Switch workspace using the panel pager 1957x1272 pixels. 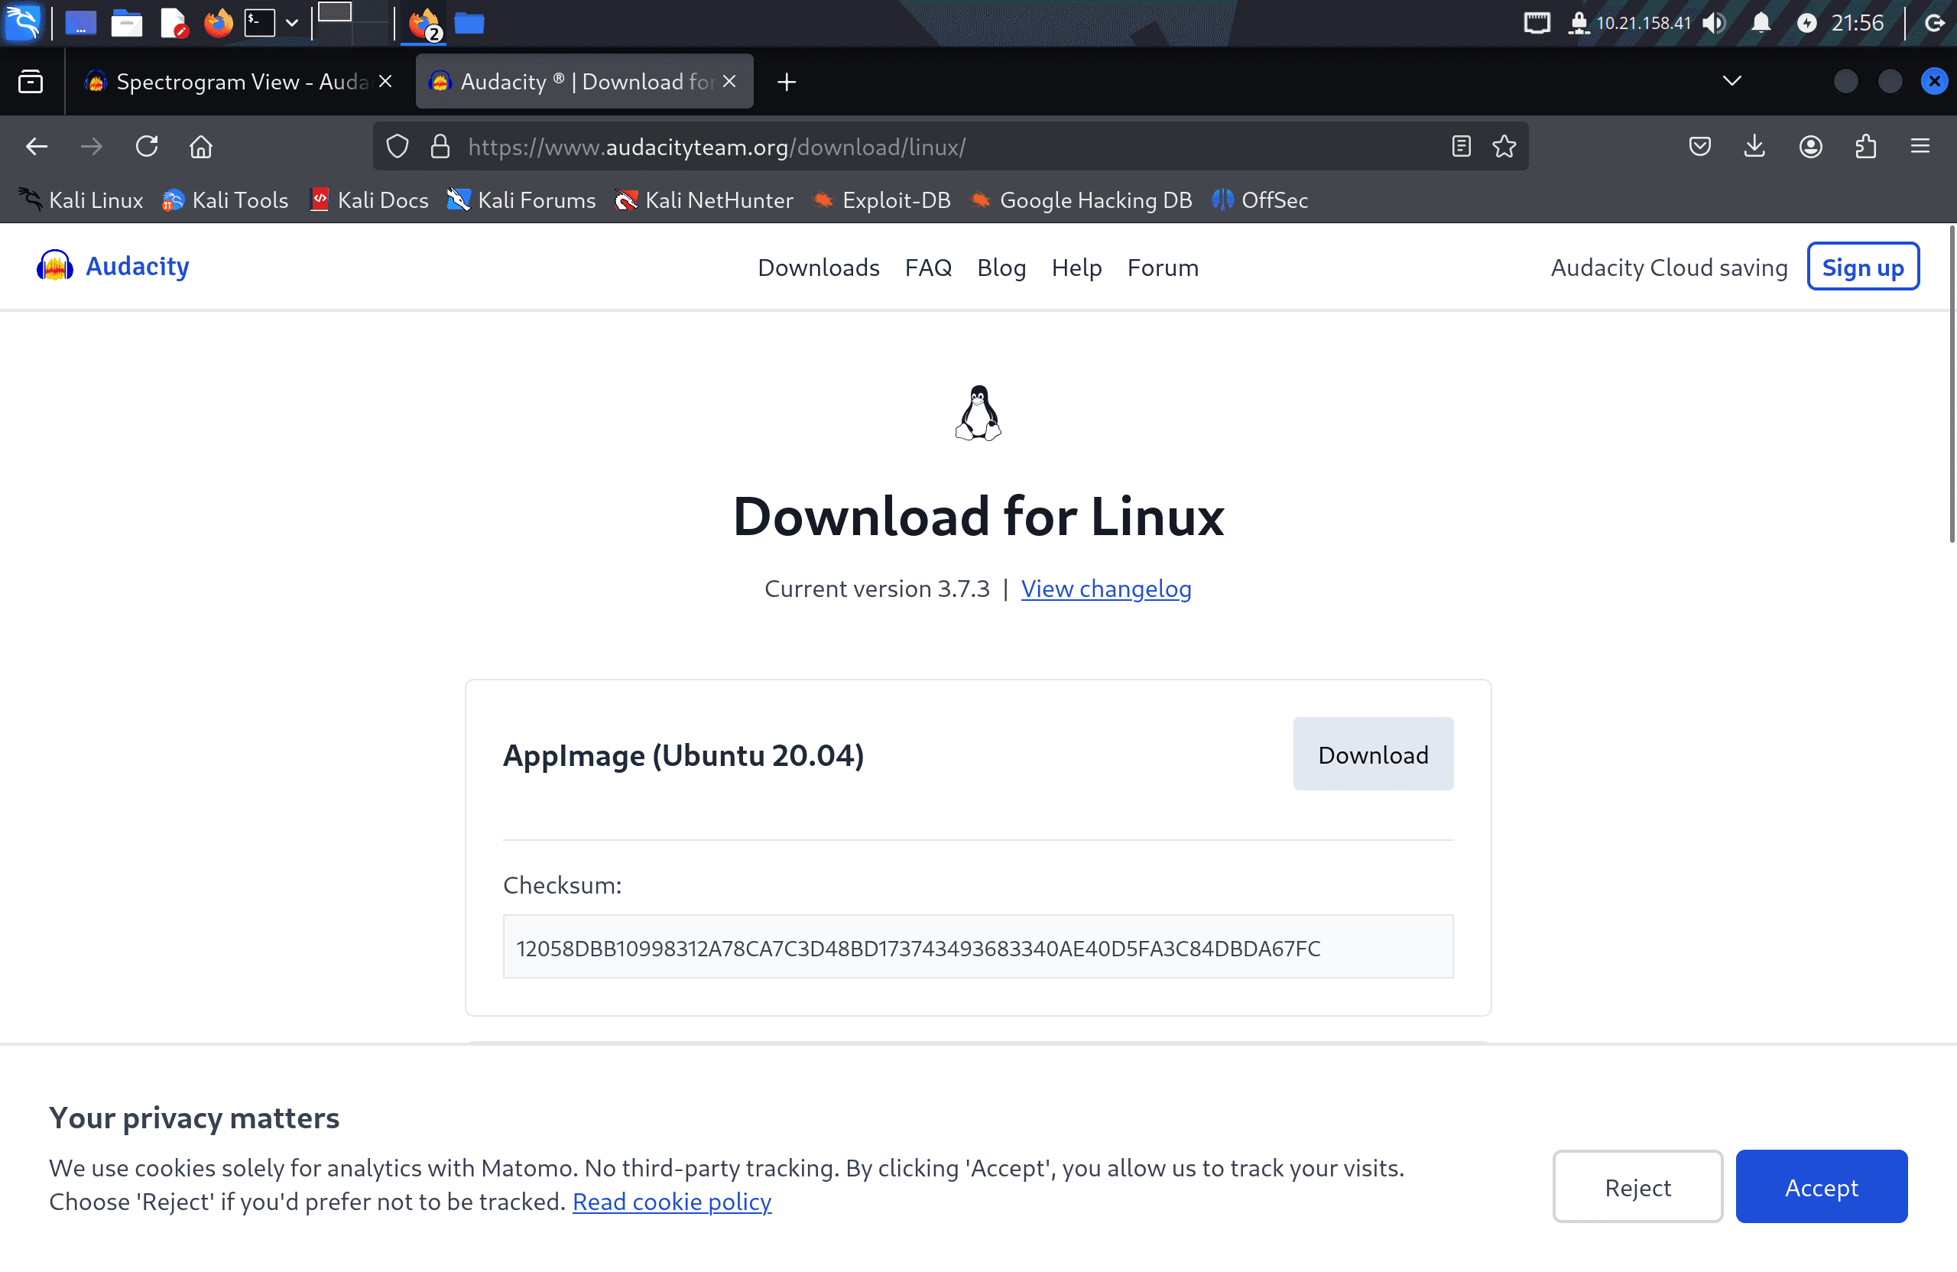pyautogui.click(x=352, y=23)
